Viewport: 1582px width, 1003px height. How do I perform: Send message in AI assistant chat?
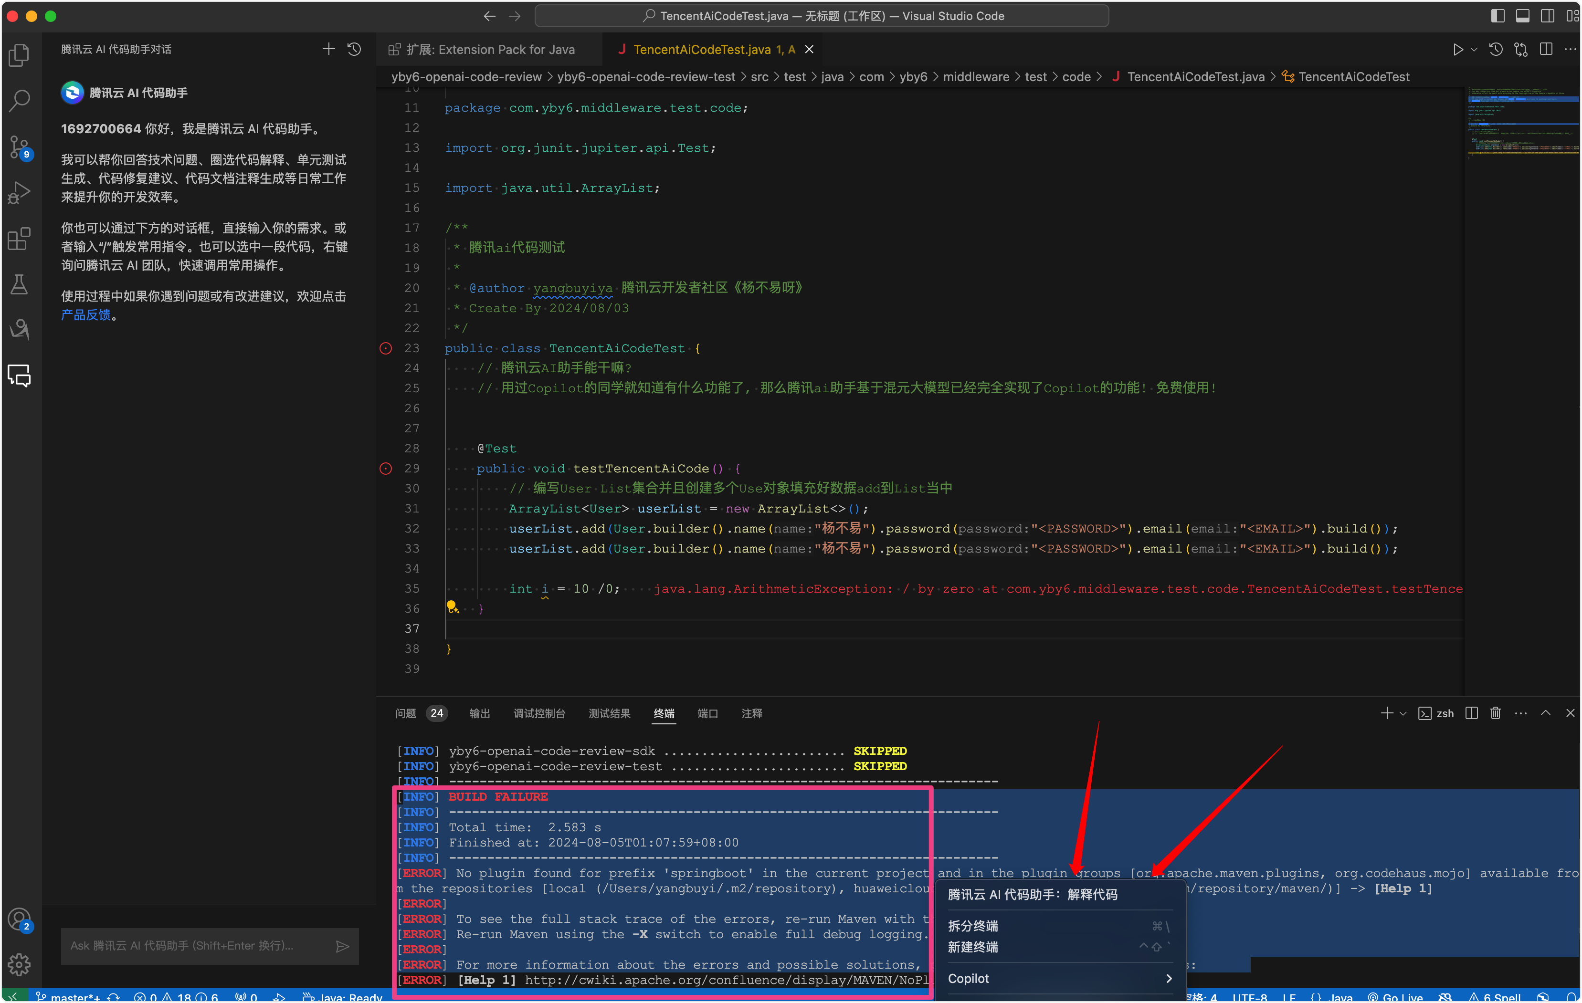tap(342, 946)
